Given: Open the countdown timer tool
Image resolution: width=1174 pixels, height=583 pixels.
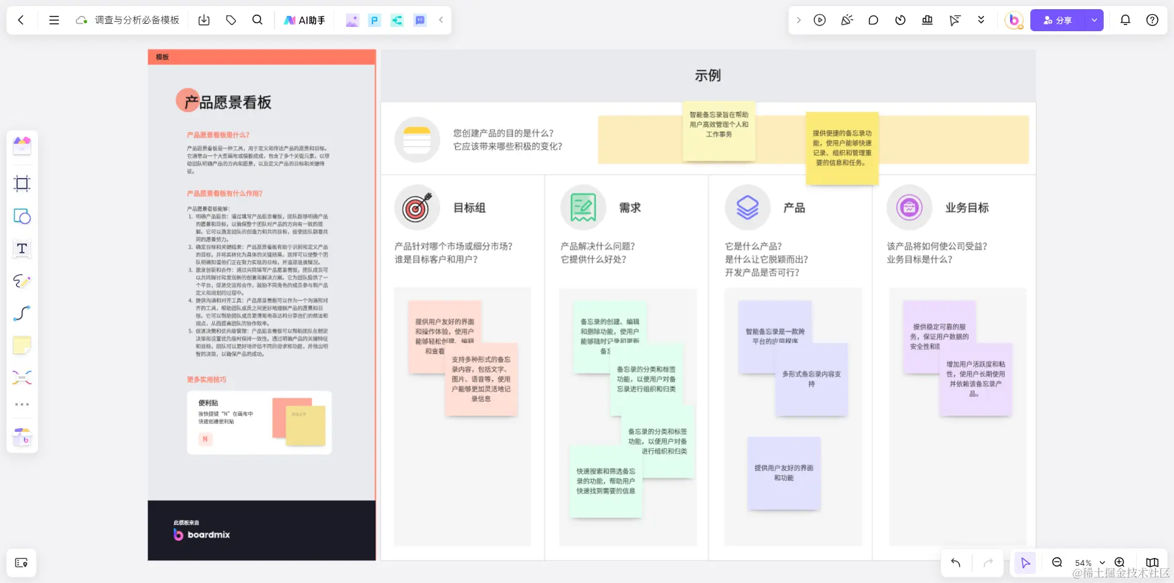Looking at the screenshot, I should click(x=900, y=20).
